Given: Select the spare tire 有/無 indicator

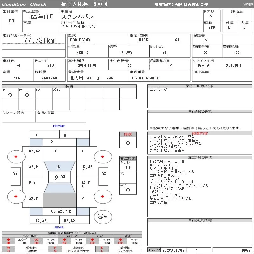Looking at the screenshot, I should [101, 217].
